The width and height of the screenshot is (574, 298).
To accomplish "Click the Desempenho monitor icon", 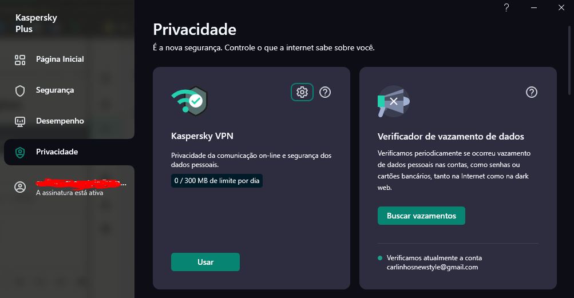I will 20,121.
